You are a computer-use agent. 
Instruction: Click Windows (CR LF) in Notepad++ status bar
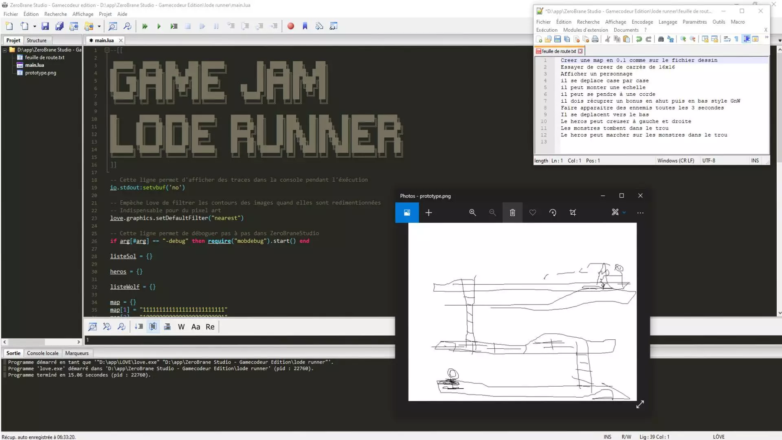click(675, 161)
